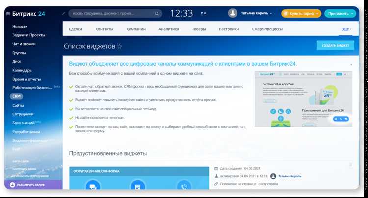Click the pencil edit icon beside Битрикс 24 logo
The height and width of the screenshot is (198, 368).
click(63, 14)
